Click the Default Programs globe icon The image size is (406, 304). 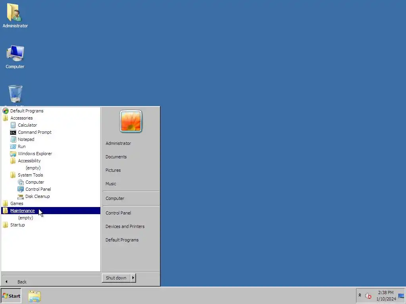(6, 111)
